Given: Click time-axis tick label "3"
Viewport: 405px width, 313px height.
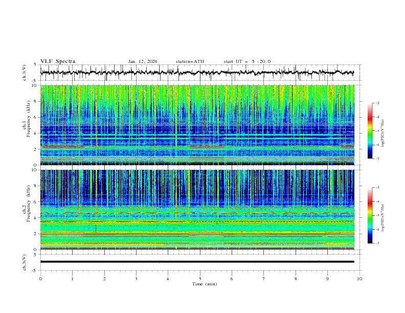Looking at the screenshot, I should tap(136, 279).
